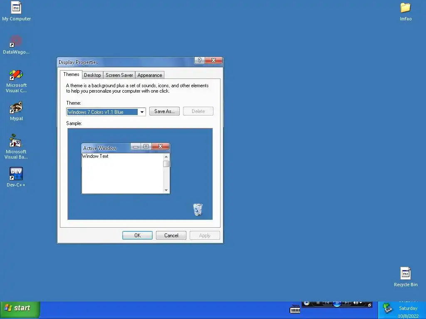
Task: Select the Dev-C++ desktop shortcut
Action: click(16, 177)
